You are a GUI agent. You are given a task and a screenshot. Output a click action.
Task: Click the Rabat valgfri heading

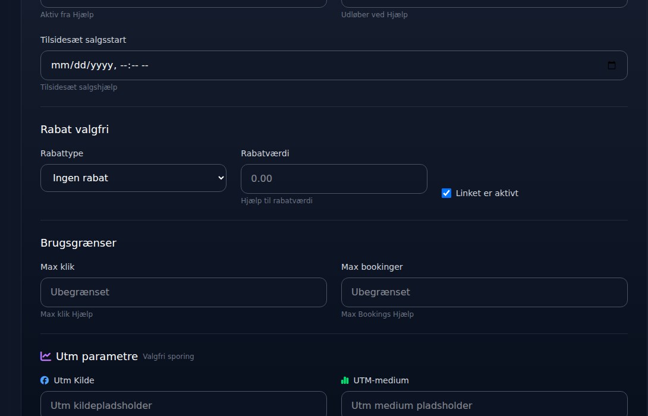click(x=75, y=130)
